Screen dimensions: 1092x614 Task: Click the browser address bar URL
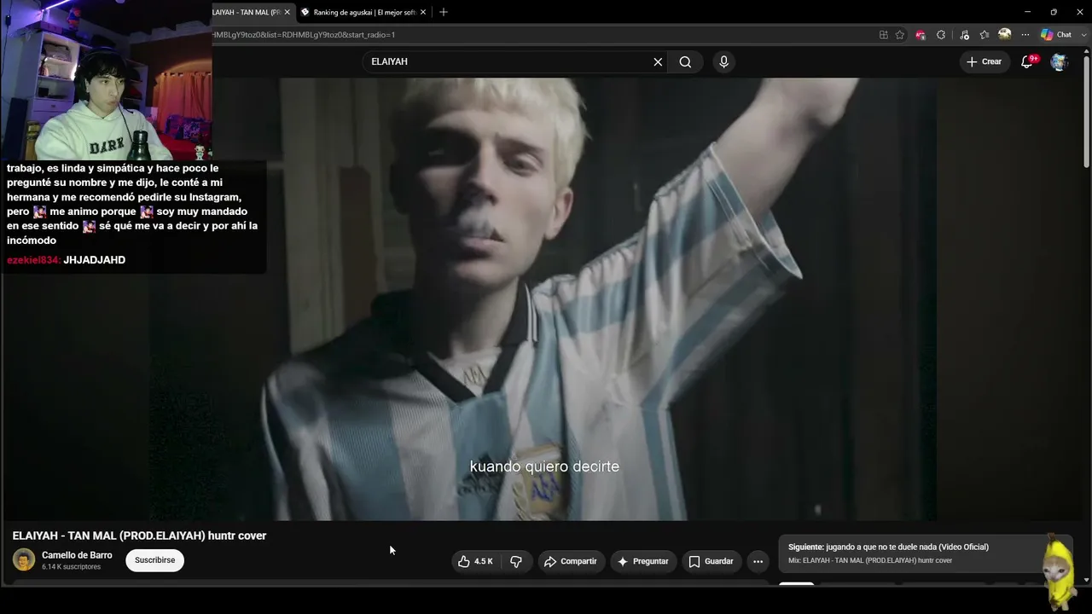304,35
